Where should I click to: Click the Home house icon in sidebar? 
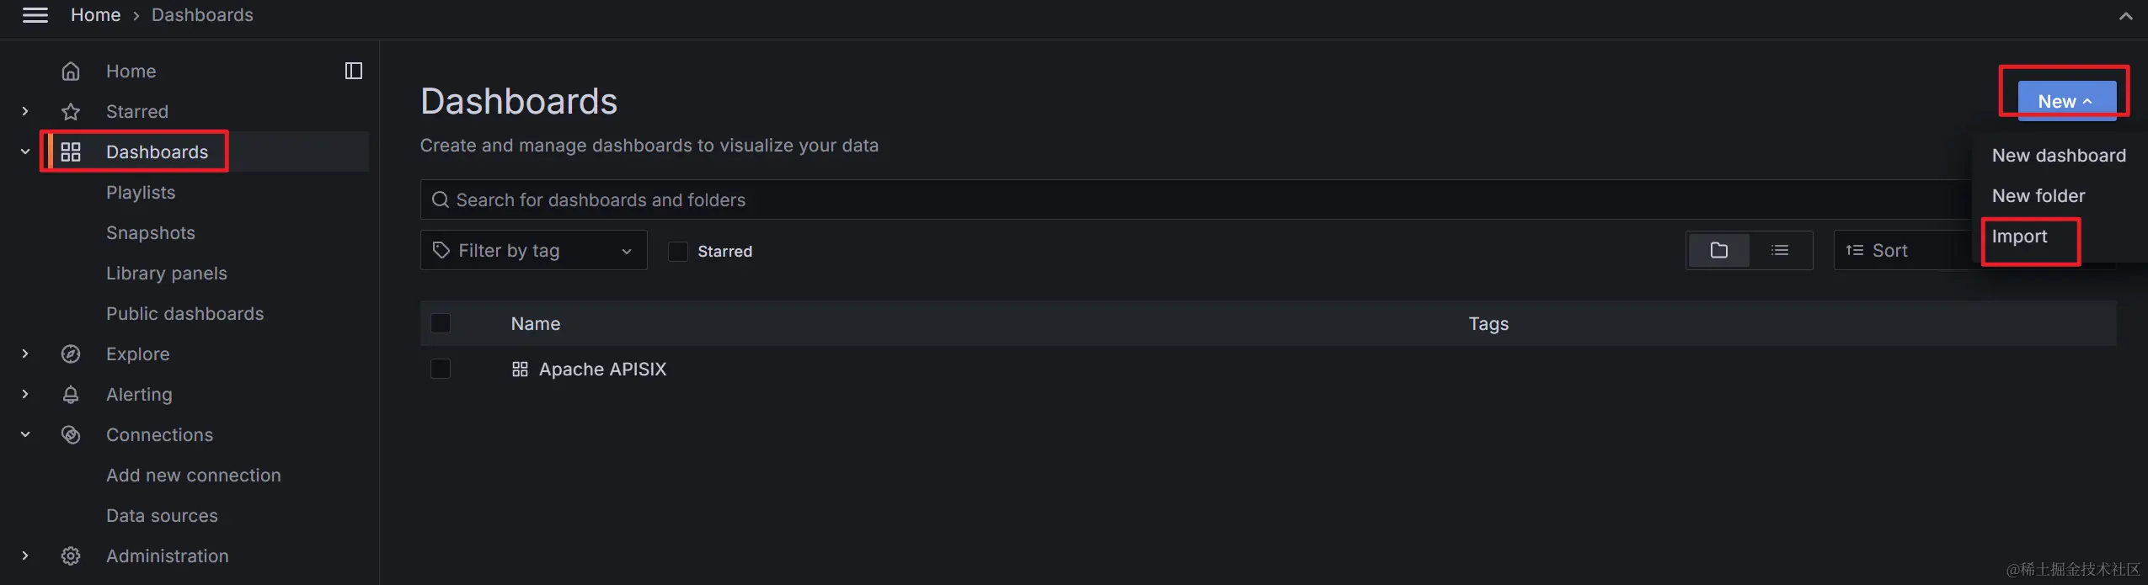click(x=71, y=72)
